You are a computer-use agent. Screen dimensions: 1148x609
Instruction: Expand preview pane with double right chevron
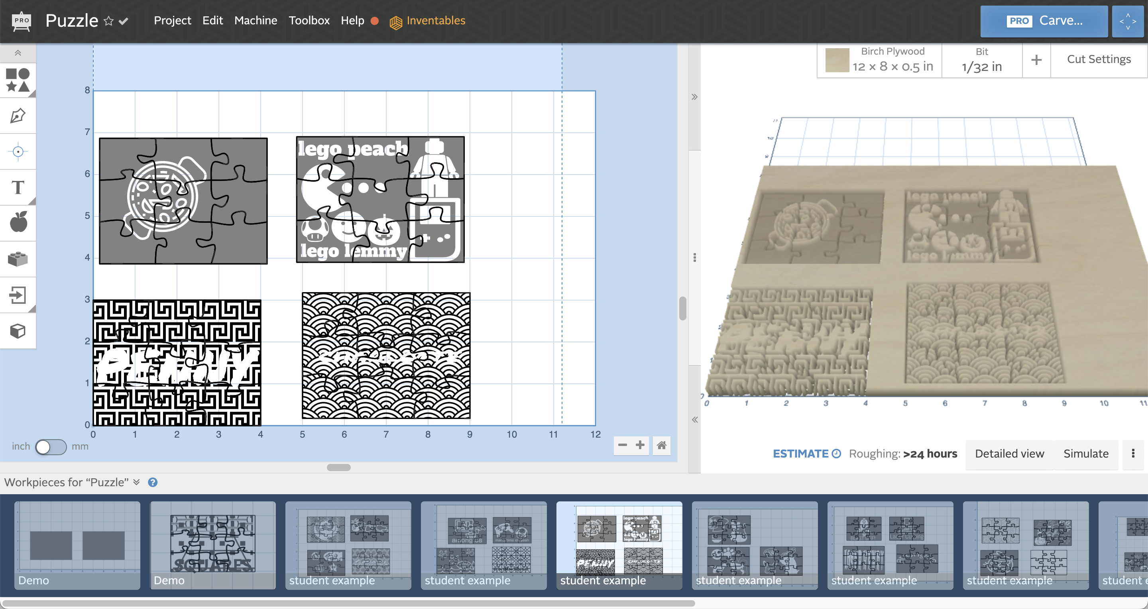click(x=694, y=97)
